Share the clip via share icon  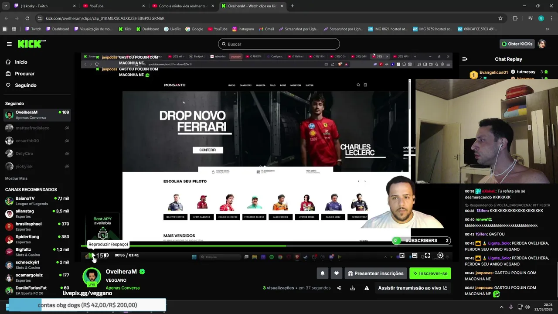339,288
